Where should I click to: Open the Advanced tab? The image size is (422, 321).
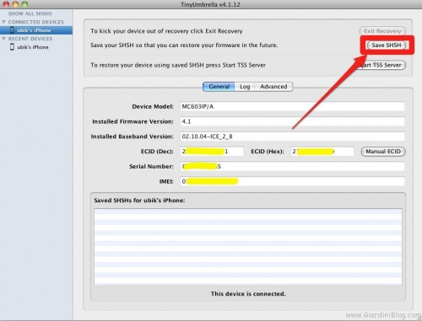(273, 87)
